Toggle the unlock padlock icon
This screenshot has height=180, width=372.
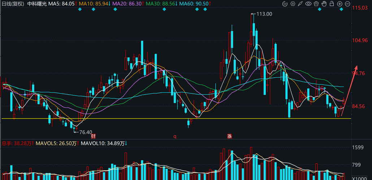pyautogui.click(x=332, y=4)
